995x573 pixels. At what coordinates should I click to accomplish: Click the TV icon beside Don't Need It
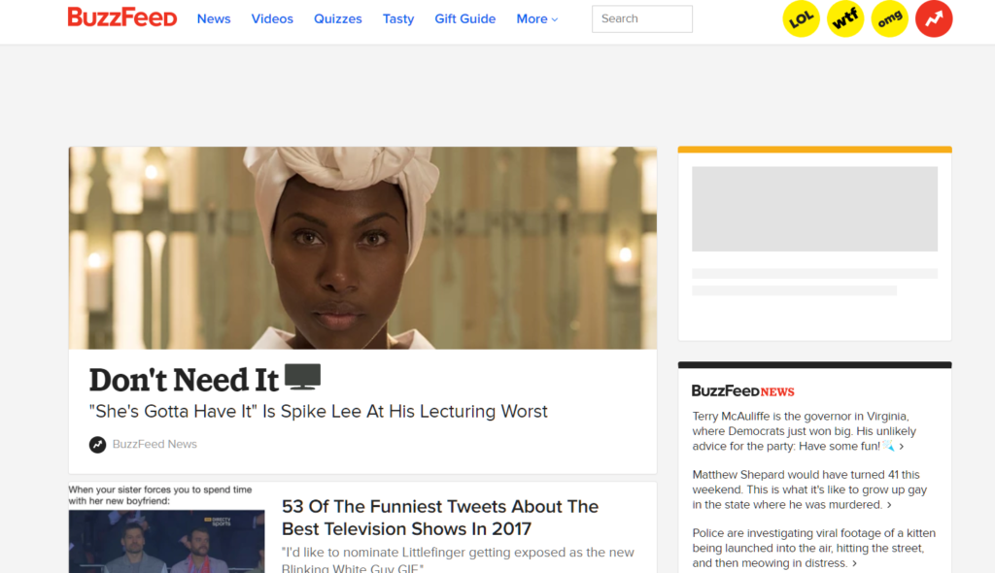pyautogui.click(x=303, y=377)
